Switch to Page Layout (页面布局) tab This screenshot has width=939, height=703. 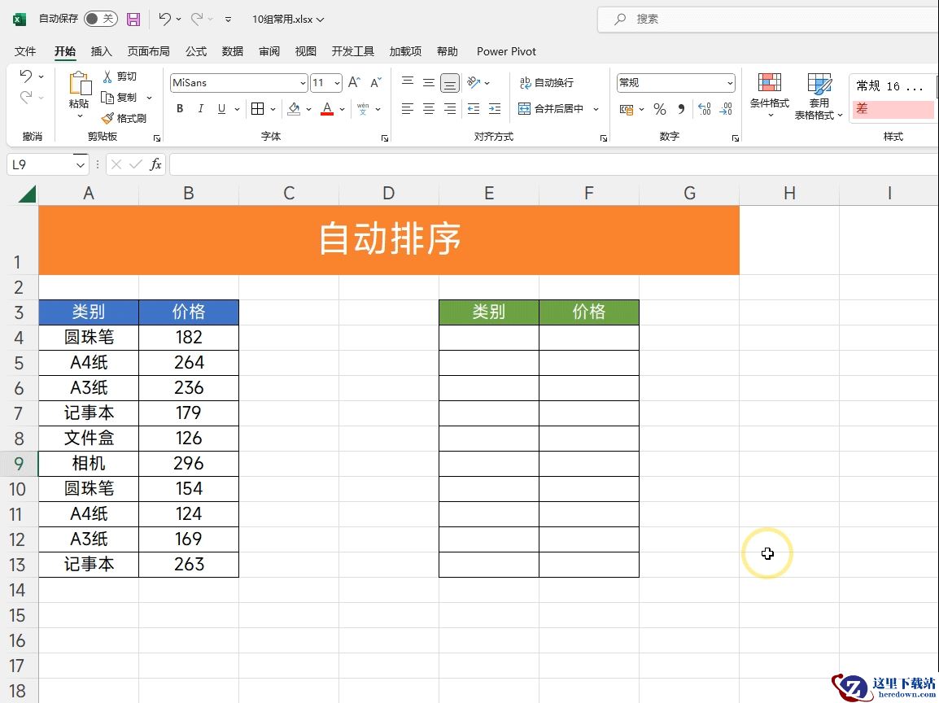coord(149,51)
